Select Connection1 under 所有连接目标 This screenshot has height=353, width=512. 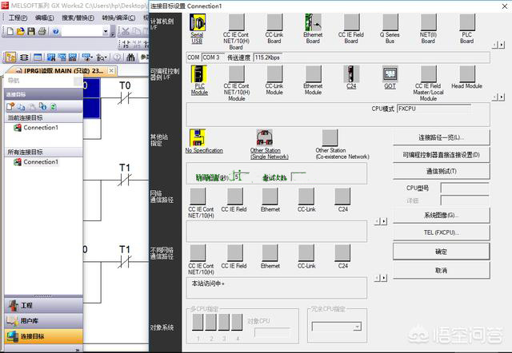coord(40,162)
